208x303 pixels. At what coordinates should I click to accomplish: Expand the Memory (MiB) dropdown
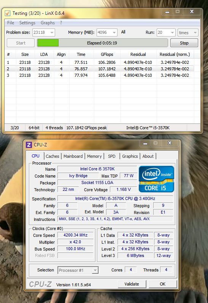click(x=114, y=32)
